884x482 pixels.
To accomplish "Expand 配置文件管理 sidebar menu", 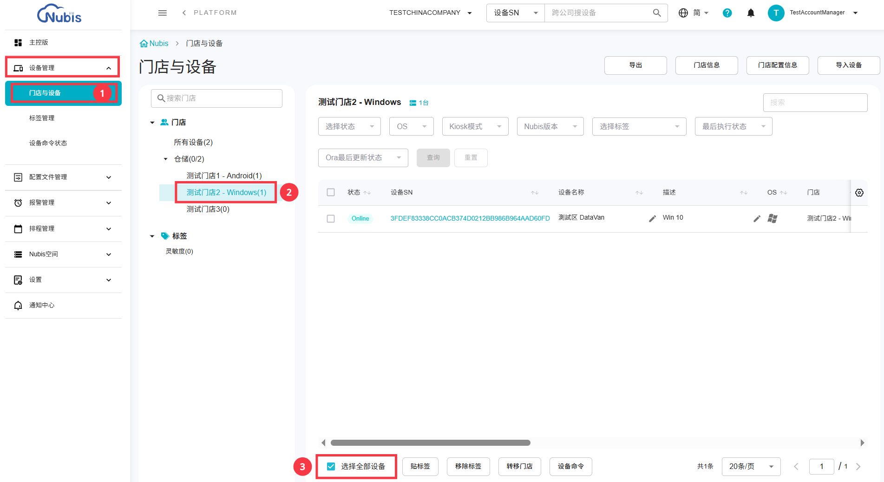I will coord(63,177).
